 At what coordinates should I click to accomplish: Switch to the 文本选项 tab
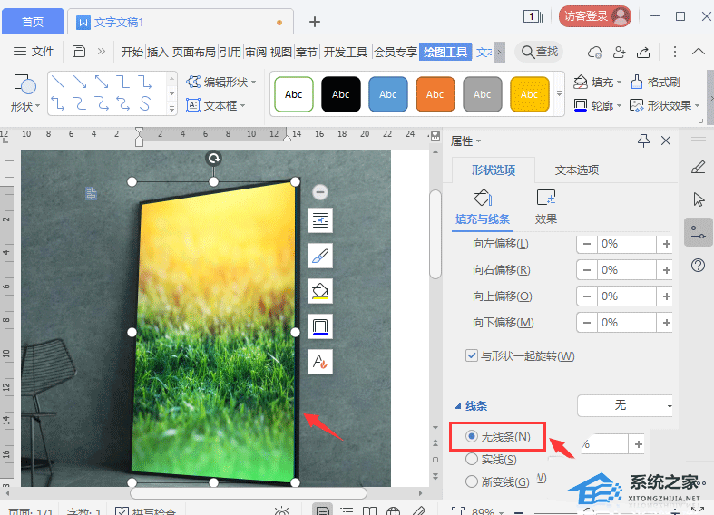[576, 170]
